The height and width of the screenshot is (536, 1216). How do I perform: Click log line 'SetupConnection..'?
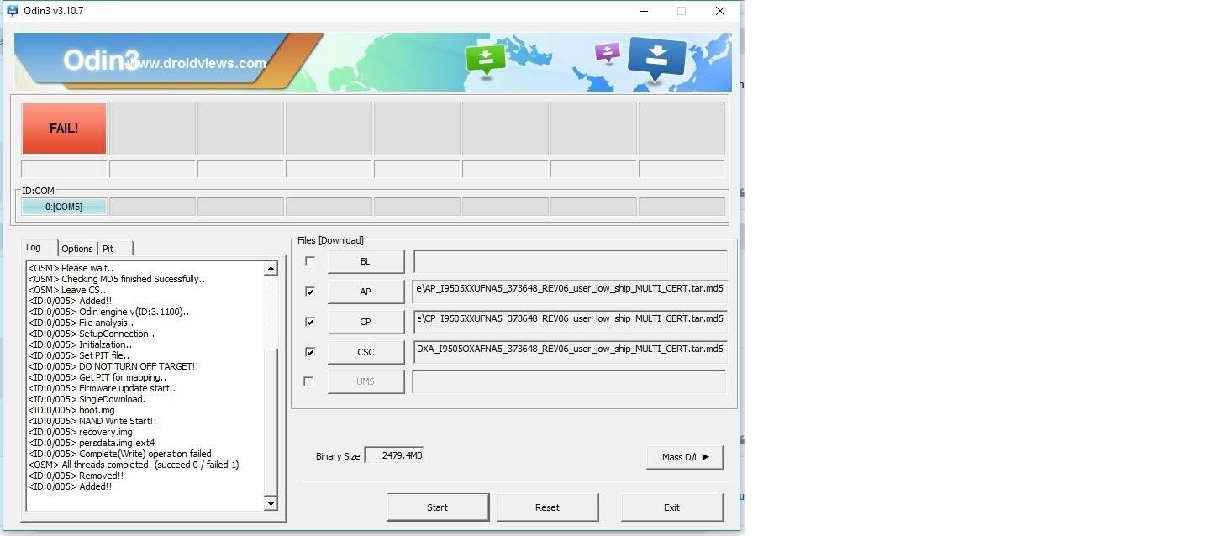tap(92, 334)
